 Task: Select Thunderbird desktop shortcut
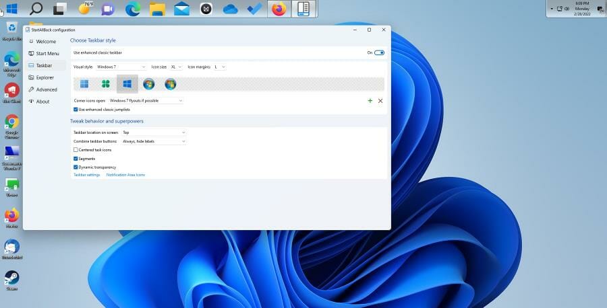click(11, 249)
